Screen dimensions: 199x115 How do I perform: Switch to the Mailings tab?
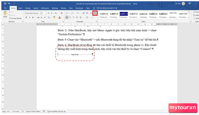[55, 8]
